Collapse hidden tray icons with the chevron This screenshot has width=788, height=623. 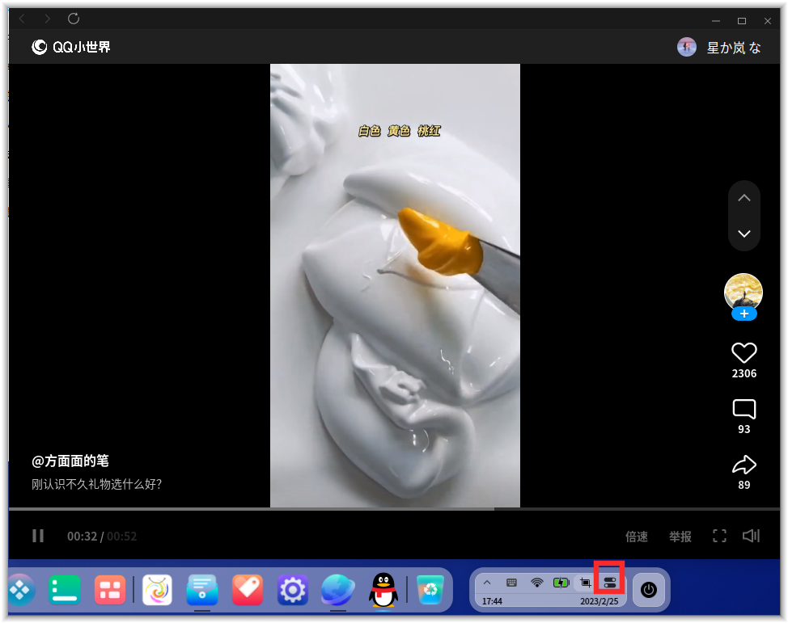click(x=487, y=580)
